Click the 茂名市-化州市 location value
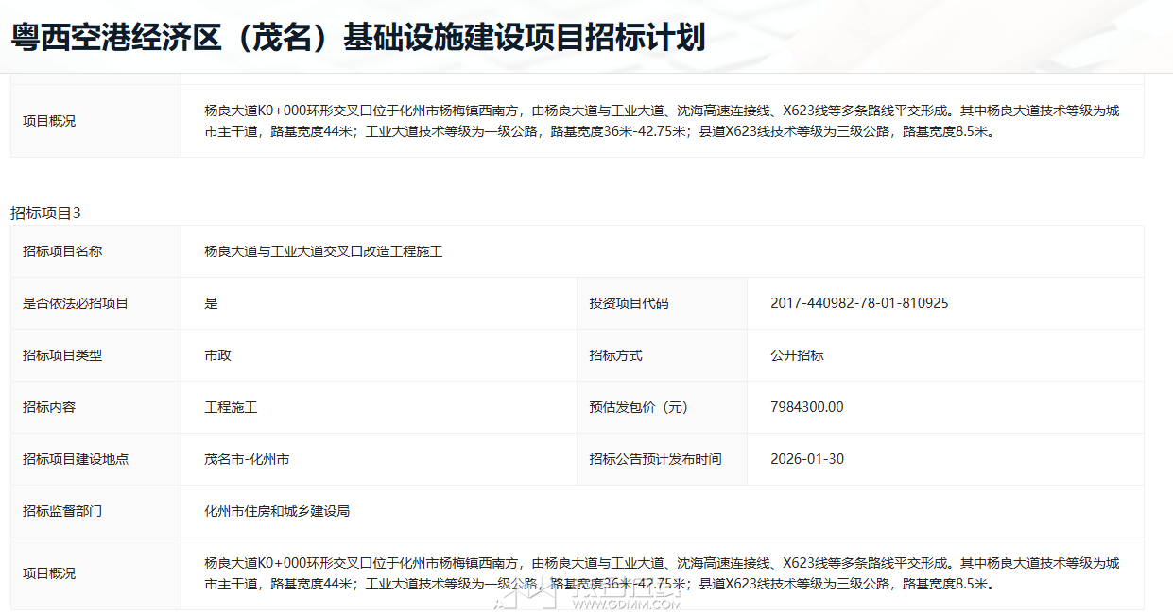The image size is (1173, 614). [247, 459]
